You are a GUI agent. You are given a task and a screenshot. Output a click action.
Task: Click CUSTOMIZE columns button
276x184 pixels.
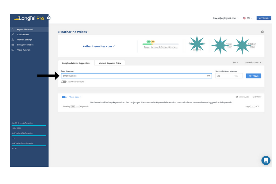(242, 97)
